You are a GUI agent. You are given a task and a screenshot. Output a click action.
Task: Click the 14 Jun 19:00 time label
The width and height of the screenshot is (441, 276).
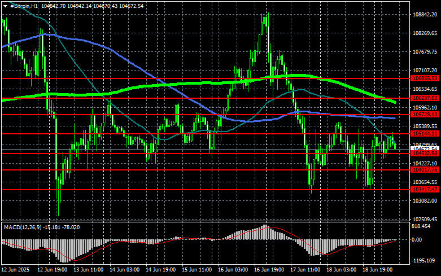click(x=160, y=270)
